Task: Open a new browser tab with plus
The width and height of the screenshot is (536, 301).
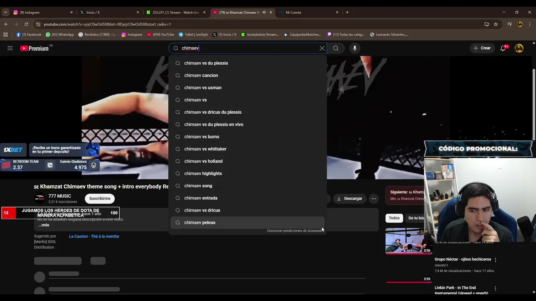Action: tap(347, 13)
